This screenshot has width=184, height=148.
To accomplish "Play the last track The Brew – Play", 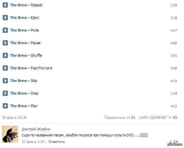I will (5, 106).
